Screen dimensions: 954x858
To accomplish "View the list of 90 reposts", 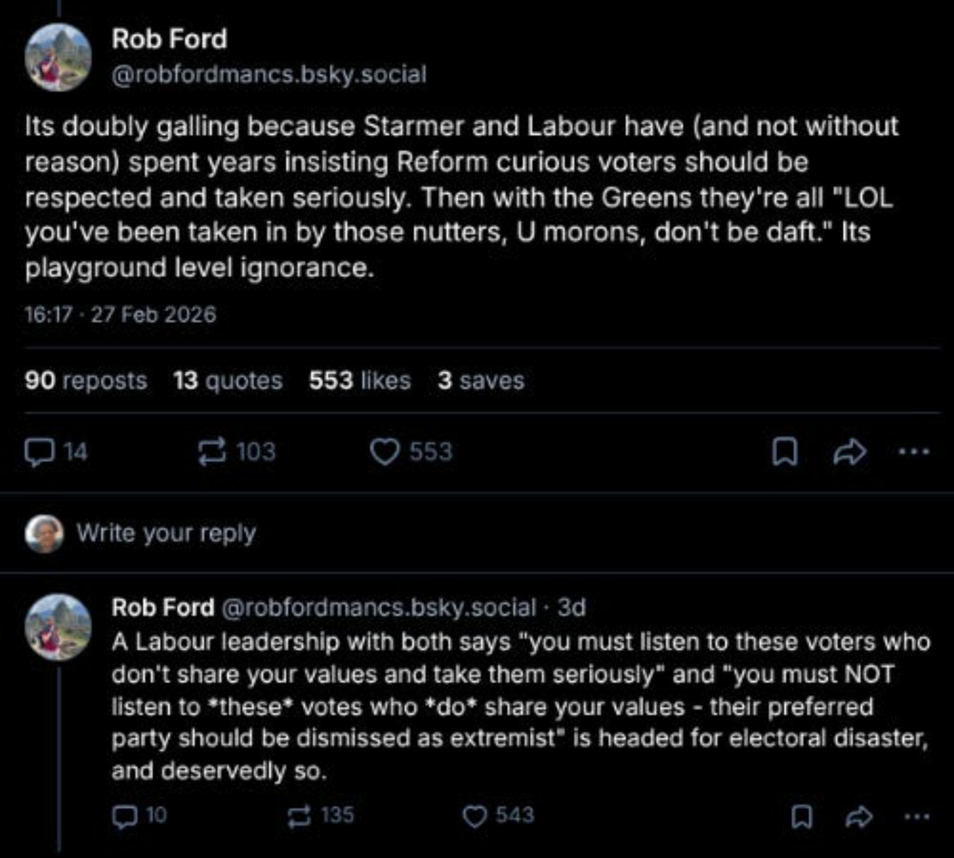I will [86, 381].
